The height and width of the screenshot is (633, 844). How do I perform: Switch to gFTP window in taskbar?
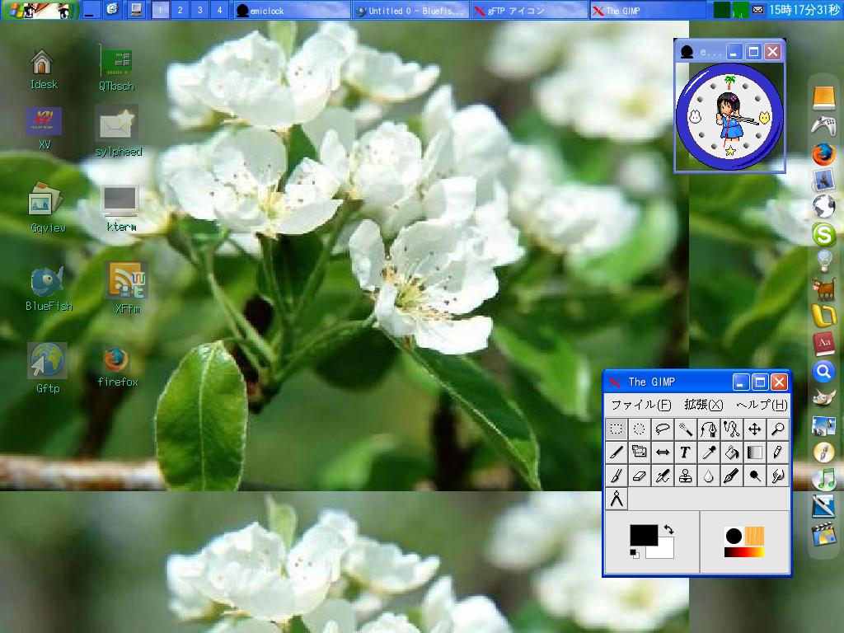tap(529, 11)
